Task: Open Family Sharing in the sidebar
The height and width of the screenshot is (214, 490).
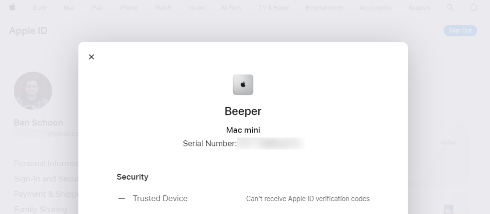Action: pyautogui.click(x=40, y=209)
